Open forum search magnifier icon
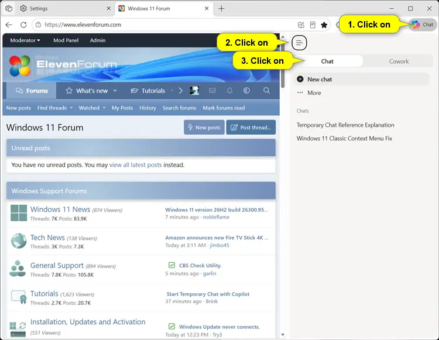The image size is (439, 340). tap(266, 91)
